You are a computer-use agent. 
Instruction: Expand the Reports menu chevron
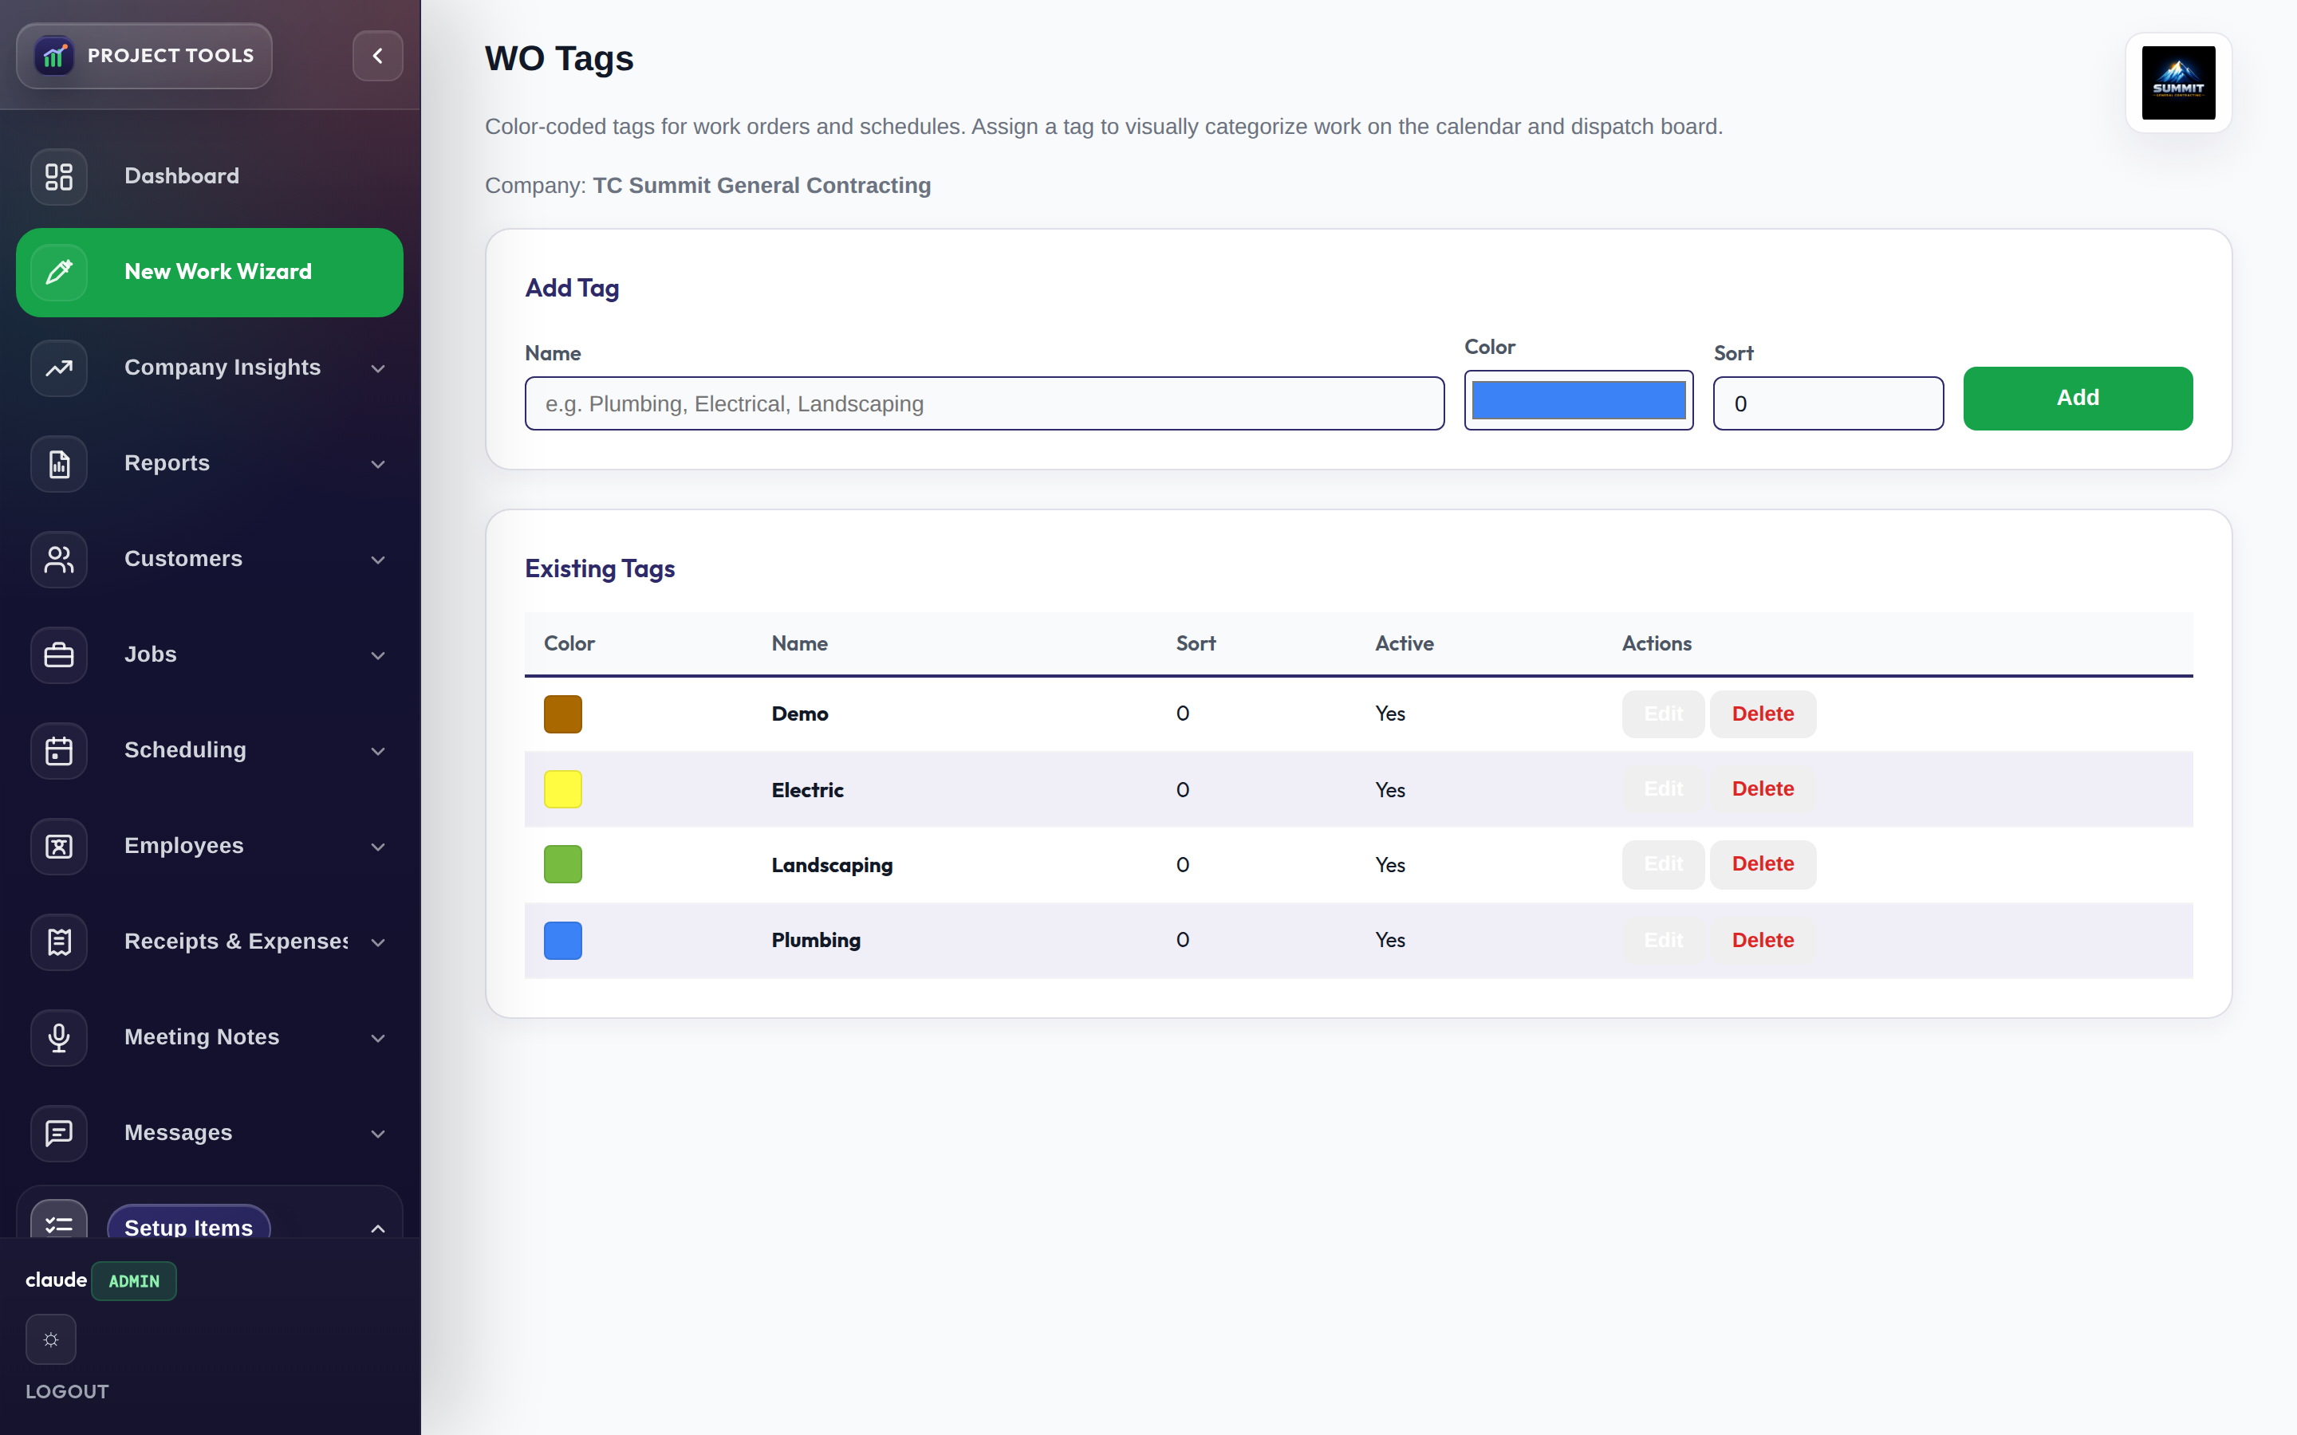tap(378, 464)
